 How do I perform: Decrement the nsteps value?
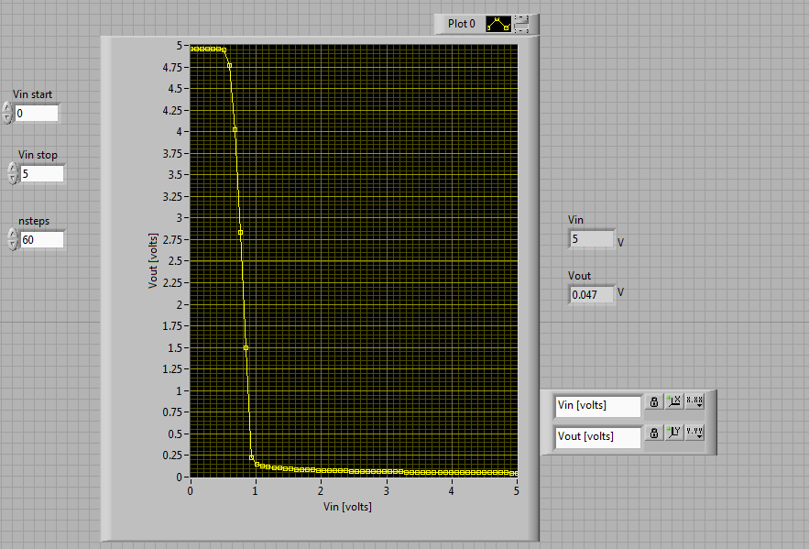(x=13, y=245)
